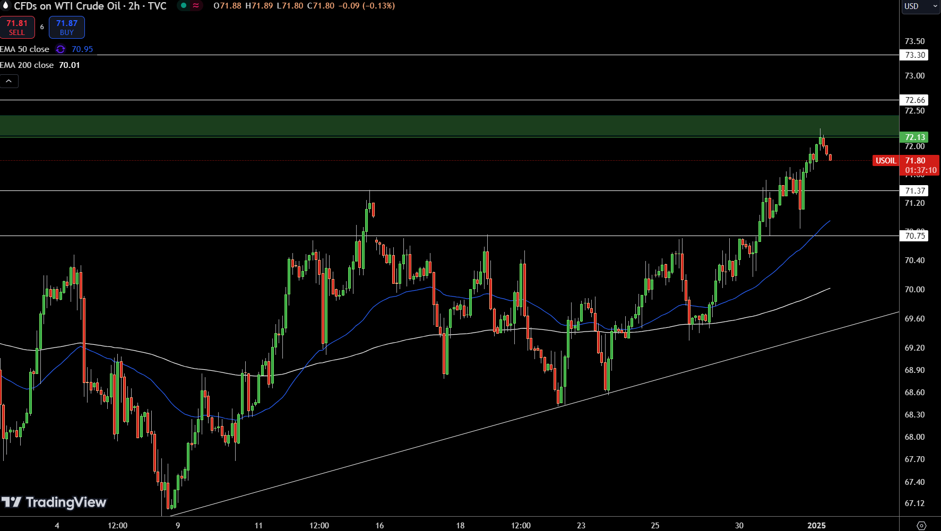
Task: Click the green market open status dot
Action: click(x=184, y=6)
